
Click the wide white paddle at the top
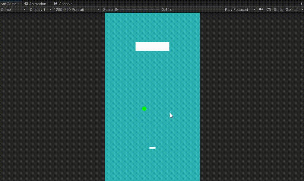tap(152, 46)
